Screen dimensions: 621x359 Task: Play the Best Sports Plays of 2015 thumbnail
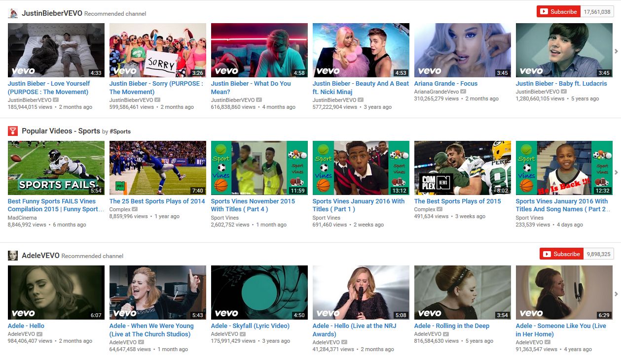(463, 168)
